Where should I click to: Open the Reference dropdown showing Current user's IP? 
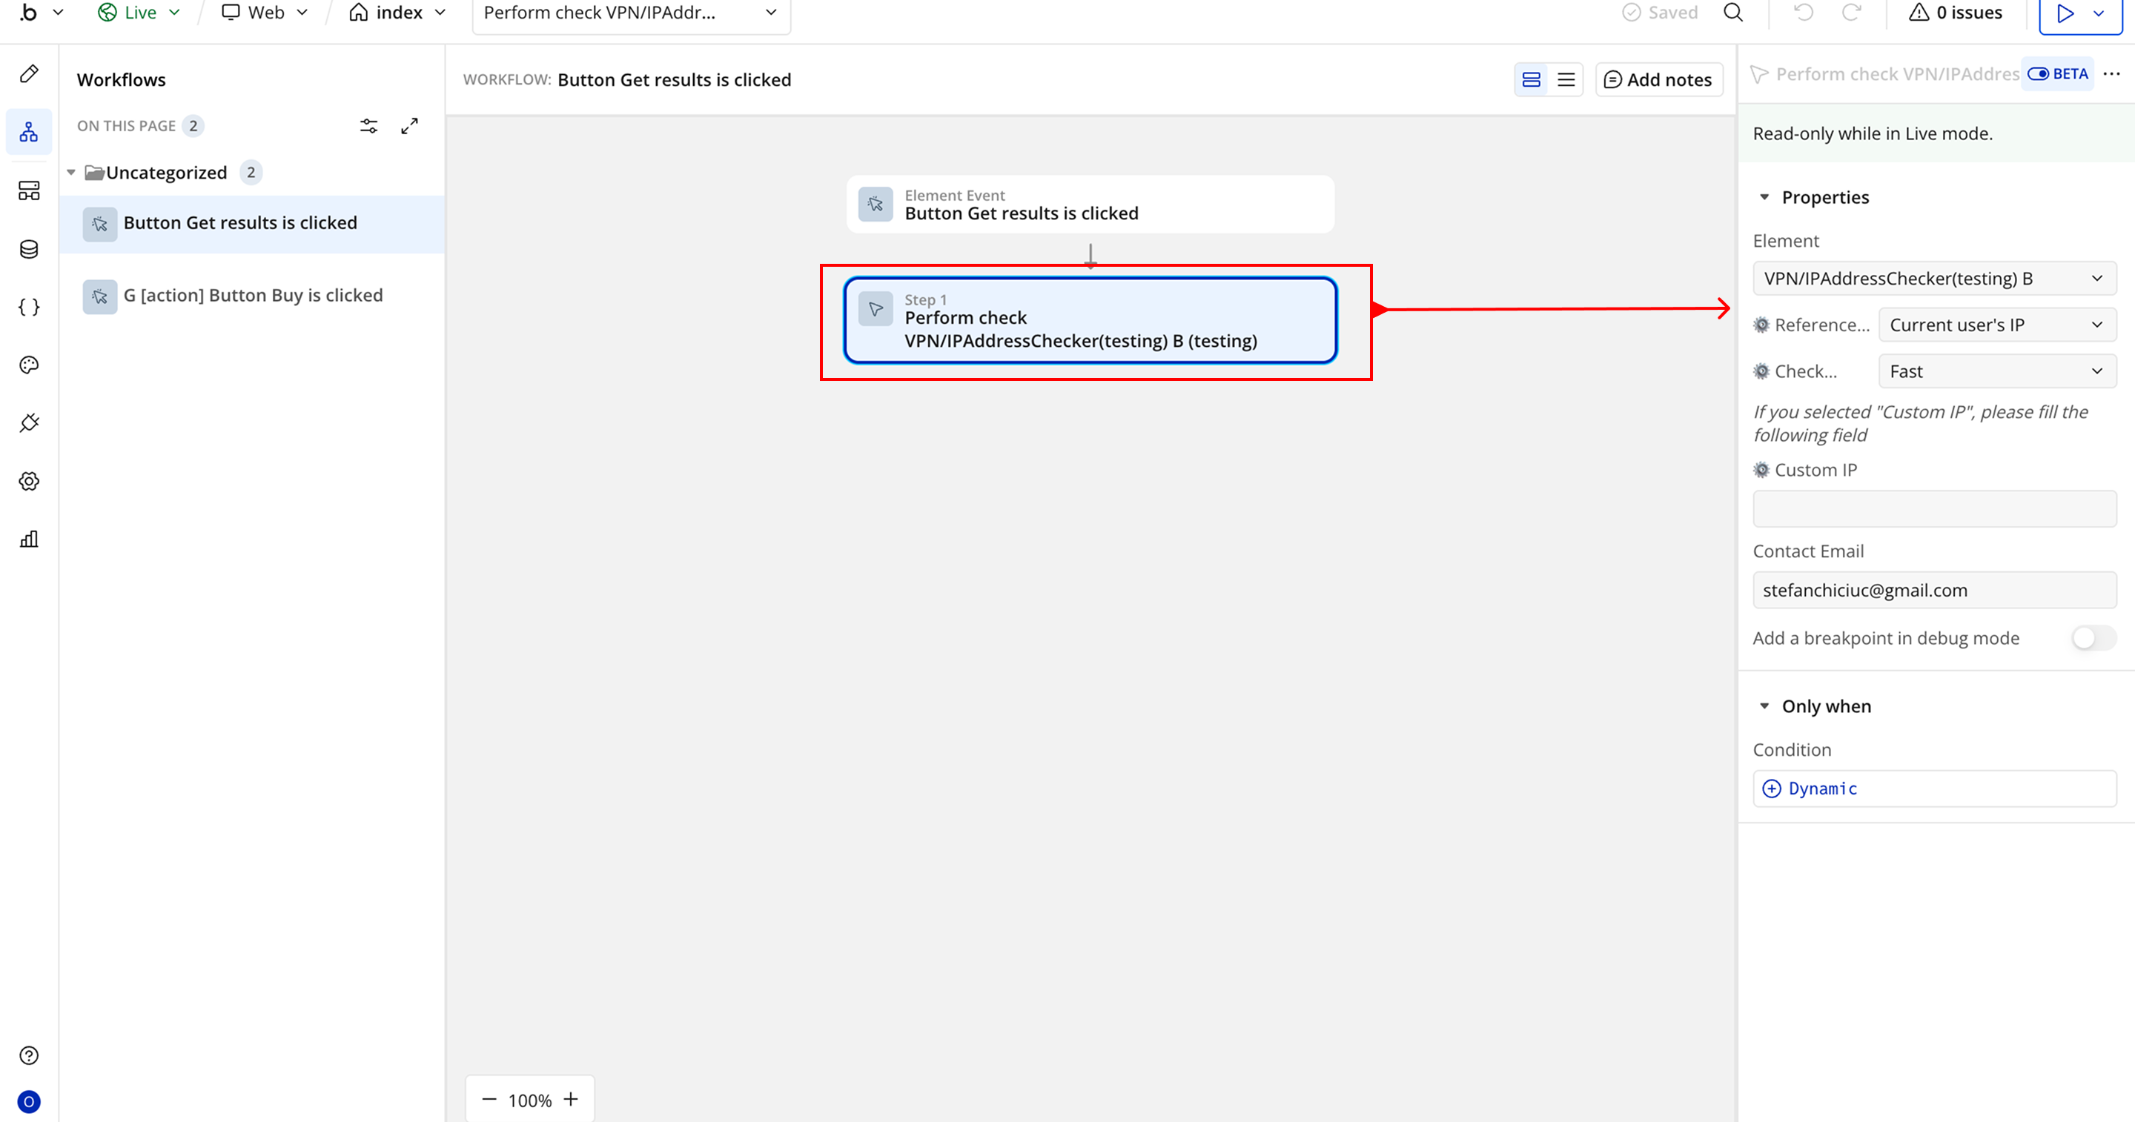[1996, 325]
